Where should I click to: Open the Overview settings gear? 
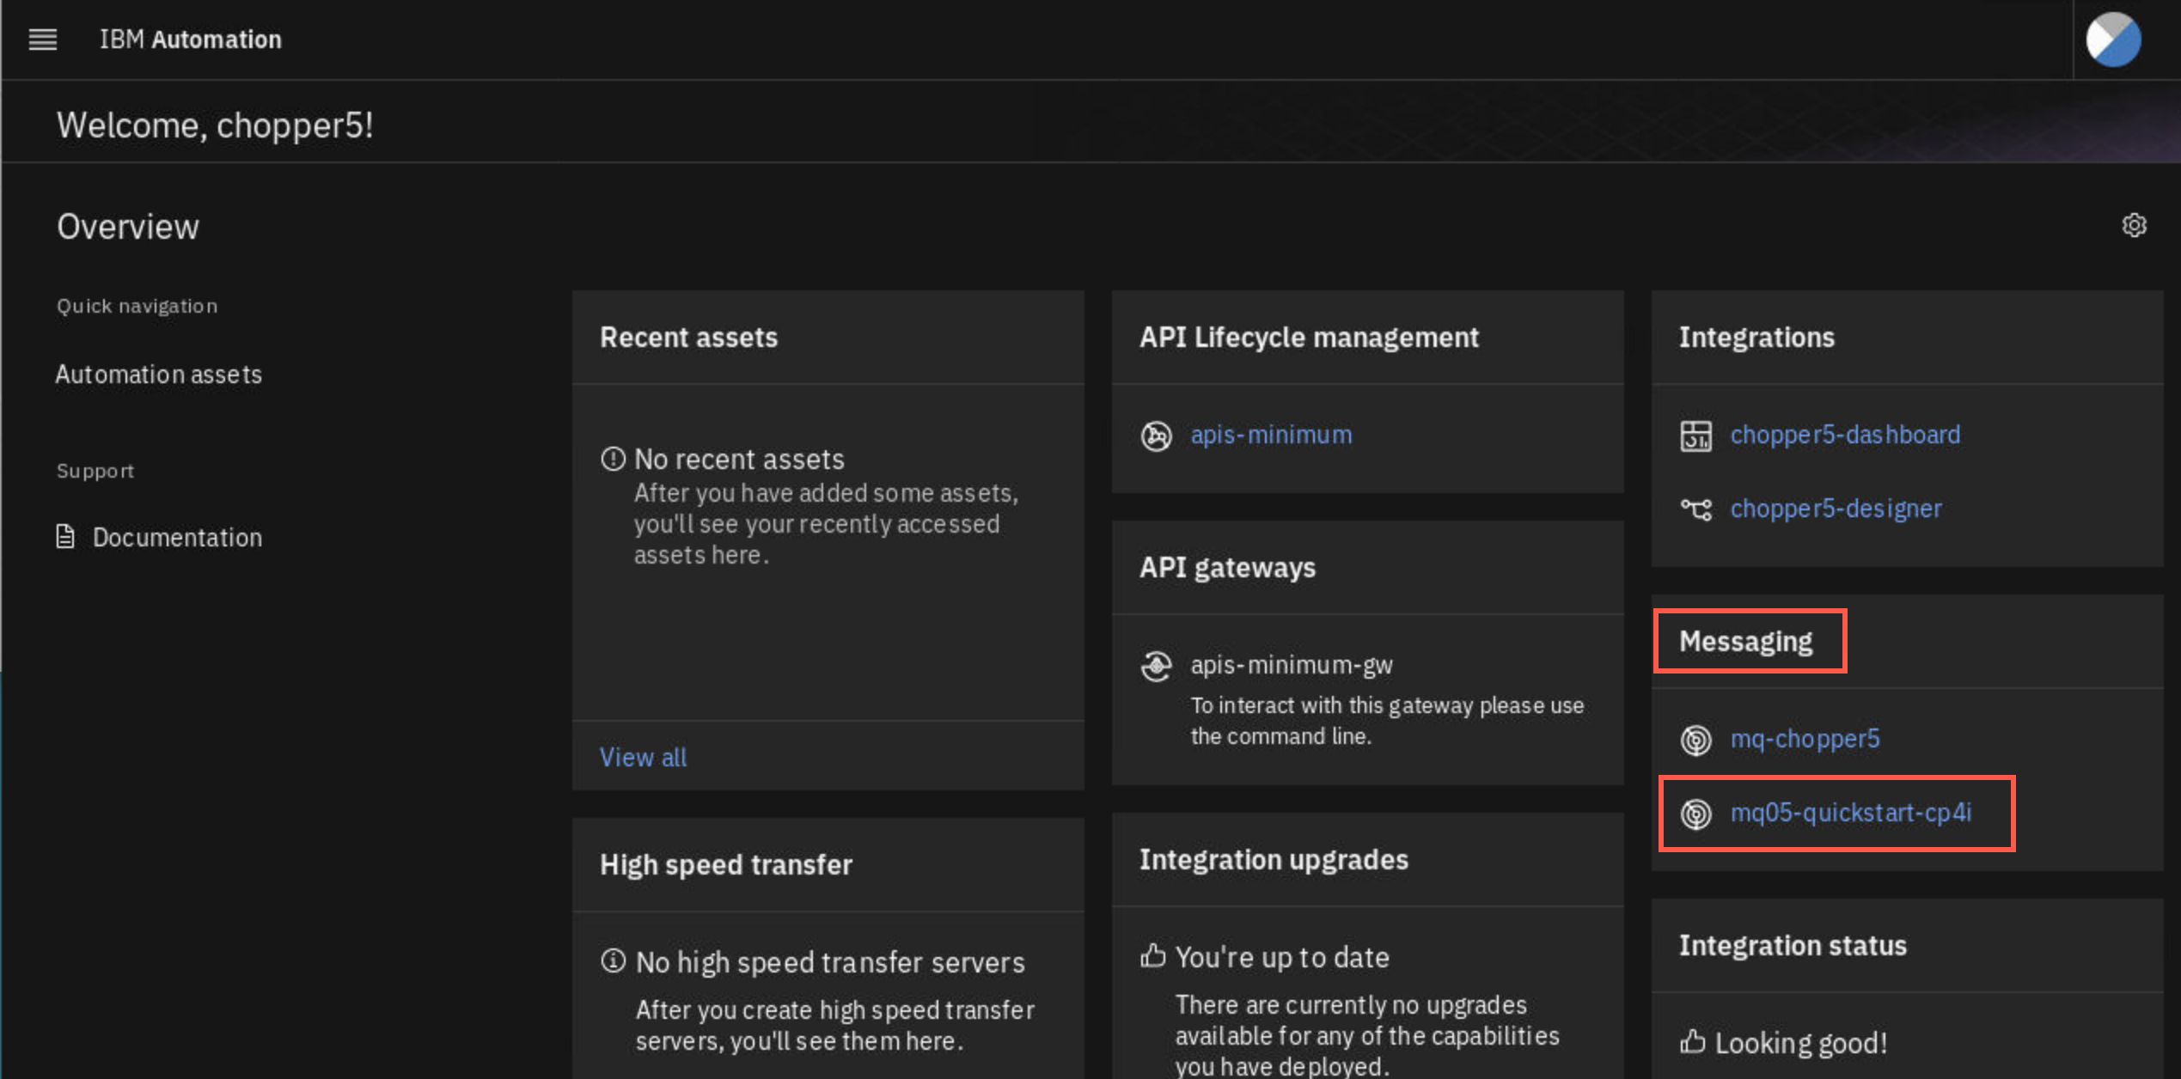pos(2134,225)
